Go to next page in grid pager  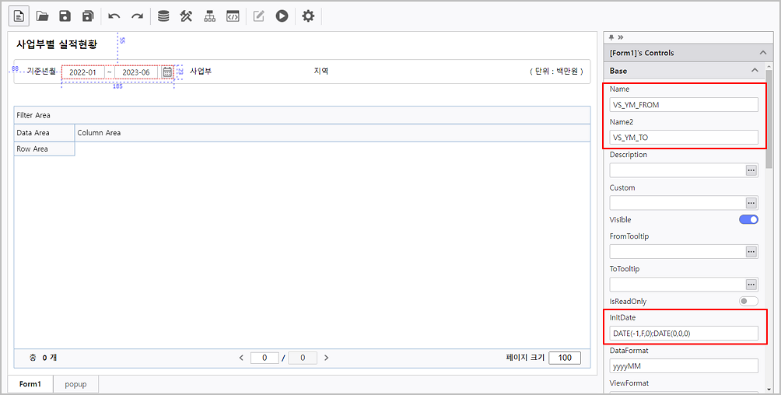[x=326, y=358]
